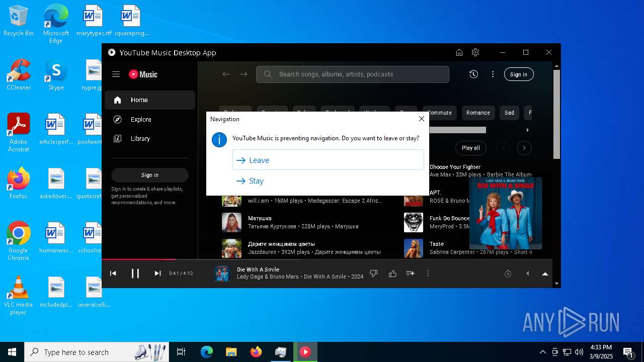Go back with the left arrow
644x362 pixels.
[226, 74]
